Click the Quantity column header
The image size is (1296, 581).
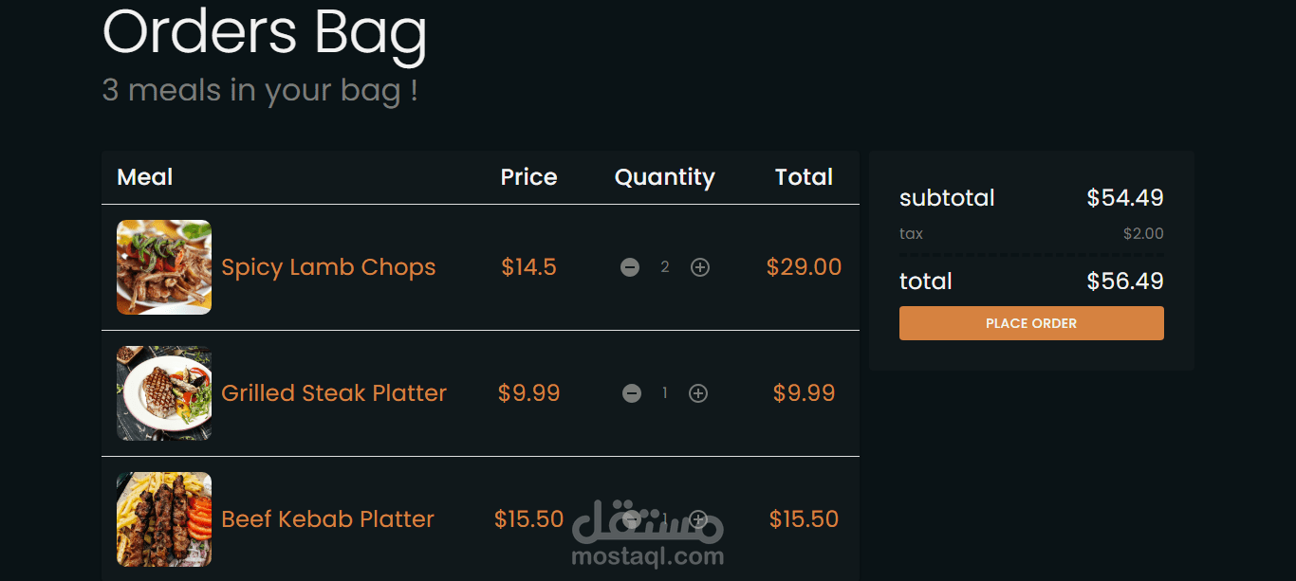tap(665, 177)
